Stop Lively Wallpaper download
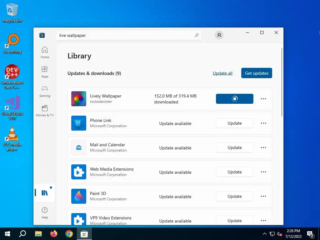The width and height of the screenshot is (320, 240). point(234,99)
